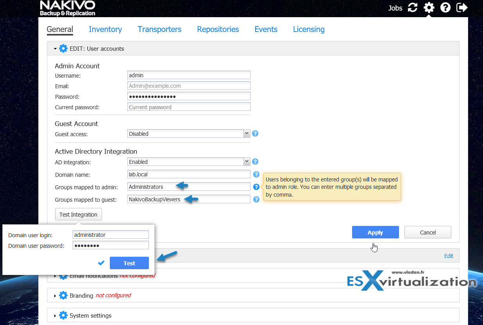Collapse the EDIT: User accounts section
This screenshot has height=325, width=483.
(55, 49)
